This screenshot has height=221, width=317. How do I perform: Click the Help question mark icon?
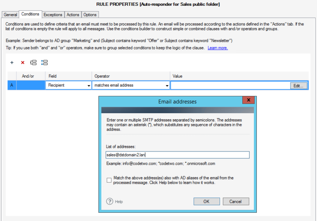pyautogui.click(x=110, y=202)
